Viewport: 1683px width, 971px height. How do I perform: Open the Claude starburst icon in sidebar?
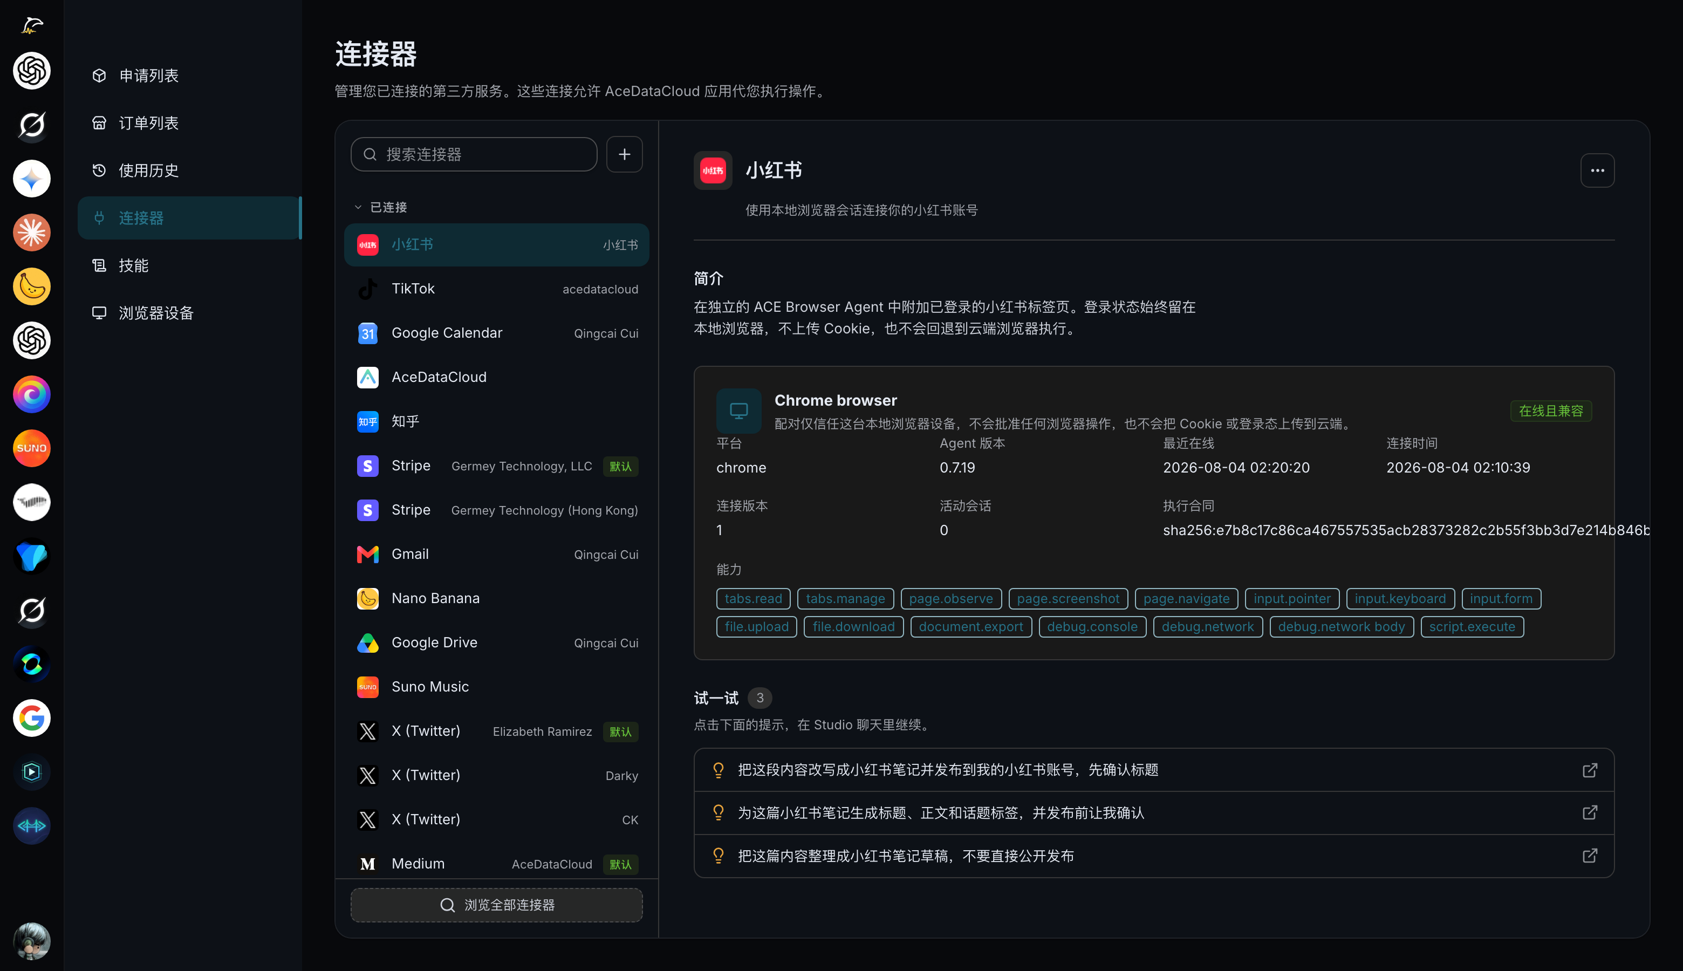[x=31, y=233]
